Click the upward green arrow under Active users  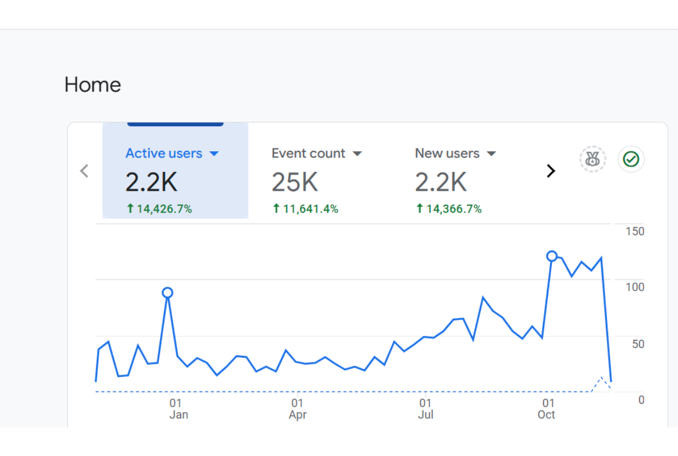coord(130,209)
